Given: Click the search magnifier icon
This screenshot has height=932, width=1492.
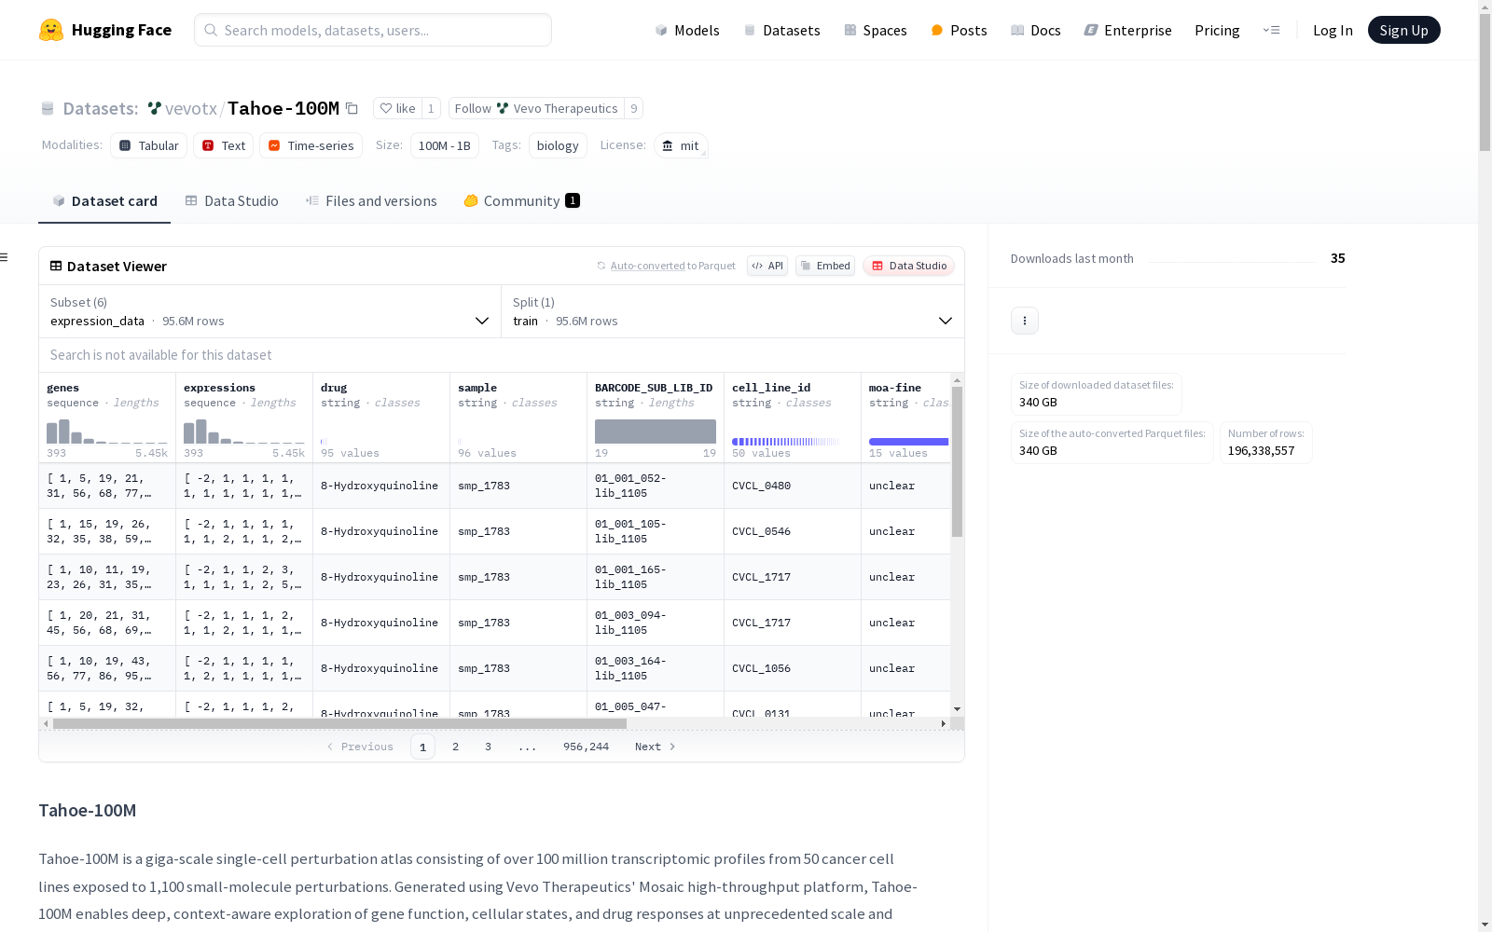Looking at the screenshot, I should pyautogui.click(x=211, y=30).
